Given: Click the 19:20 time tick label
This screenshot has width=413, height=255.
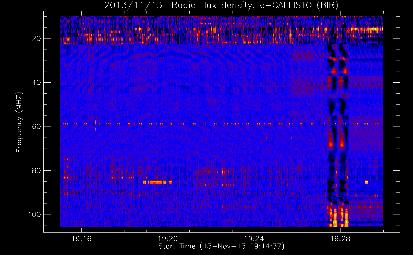Looking at the screenshot, I should 168,239.
